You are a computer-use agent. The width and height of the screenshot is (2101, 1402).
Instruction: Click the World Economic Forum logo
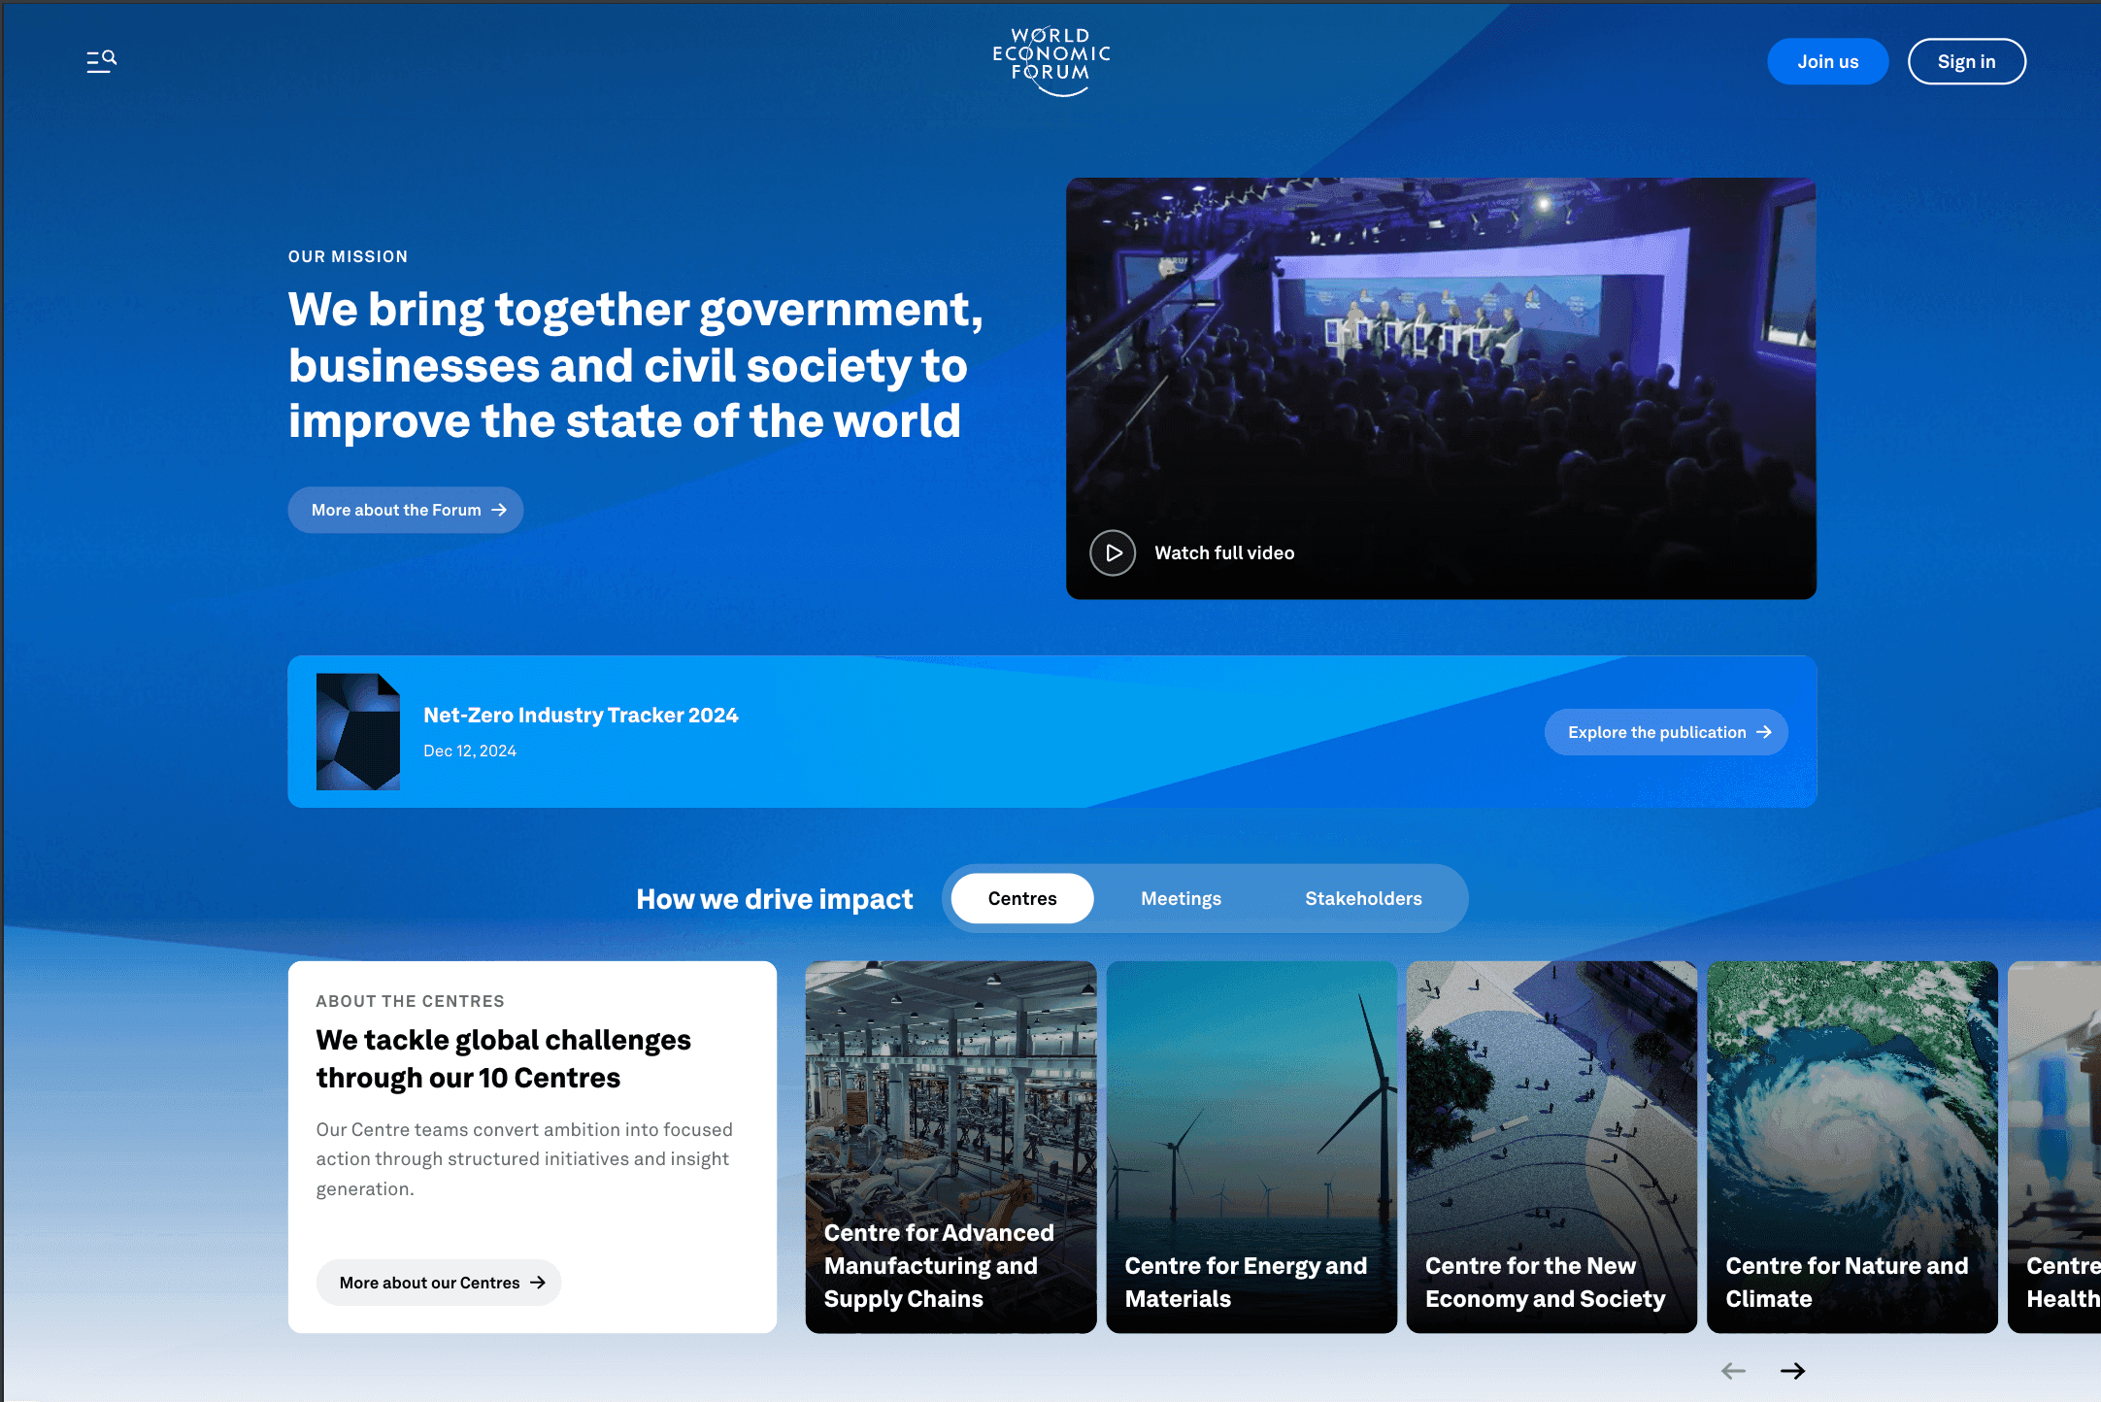point(1051,61)
